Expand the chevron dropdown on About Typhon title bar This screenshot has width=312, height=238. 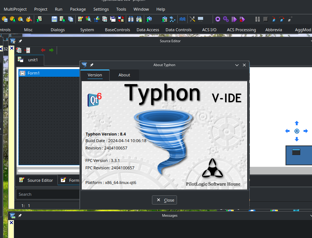pos(237,65)
